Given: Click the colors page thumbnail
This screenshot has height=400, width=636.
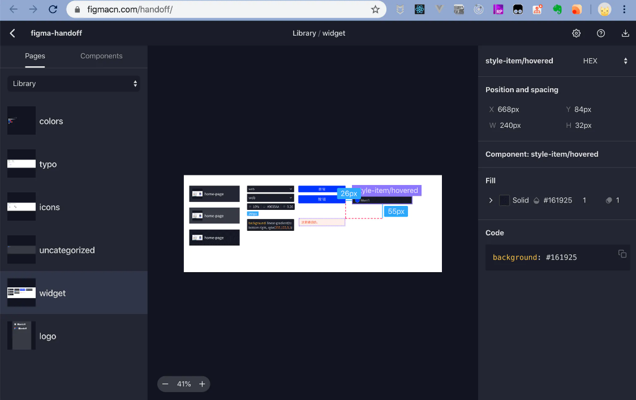Looking at the screenshot, I should 21,121.
